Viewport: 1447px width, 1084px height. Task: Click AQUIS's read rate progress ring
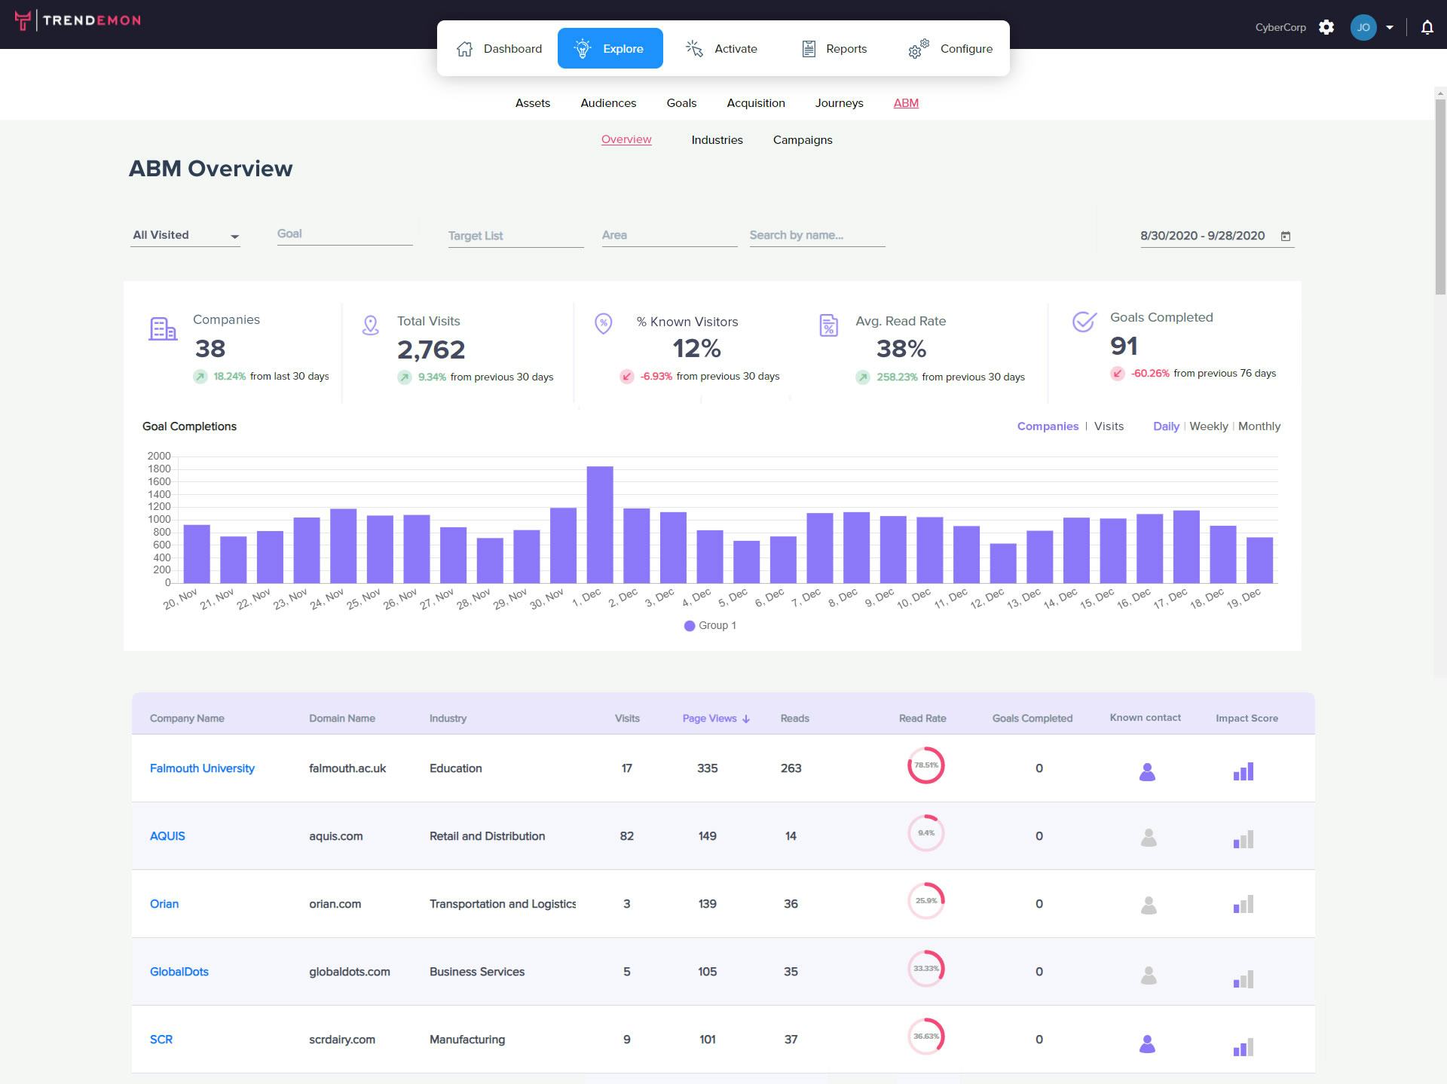tap(925, 832)
